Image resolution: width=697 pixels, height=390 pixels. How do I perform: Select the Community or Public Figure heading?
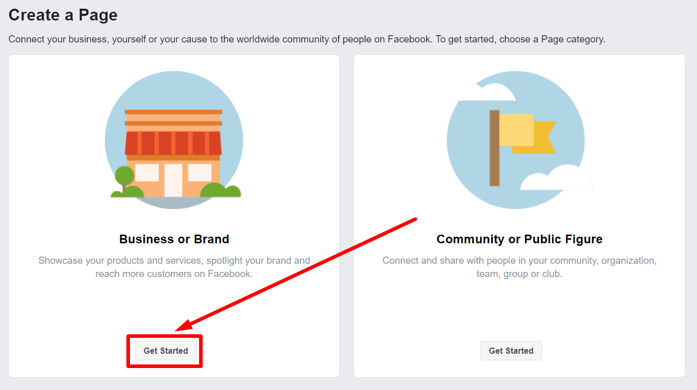(x=519, y=239)
